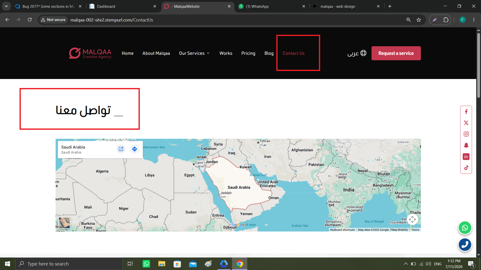Open the Facebook social icon
This screenshot has height=270, width=481.
click(x=466, y=111)
